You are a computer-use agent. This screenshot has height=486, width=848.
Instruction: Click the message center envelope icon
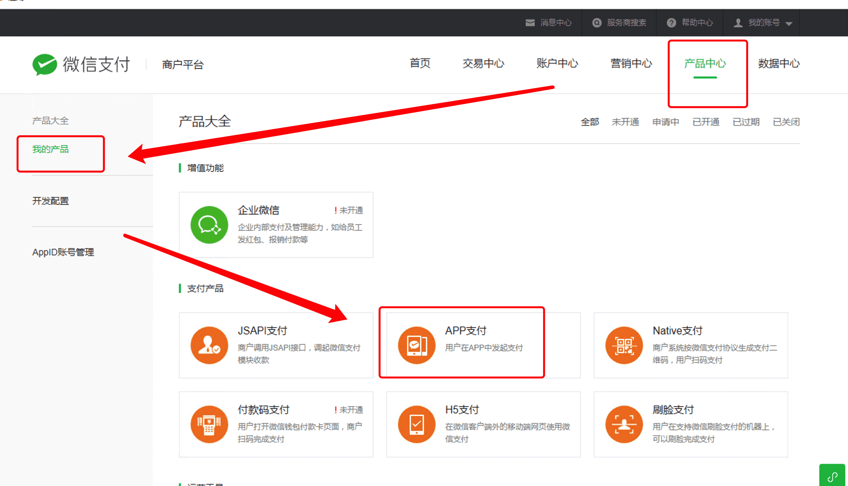(x=530, y=23)
